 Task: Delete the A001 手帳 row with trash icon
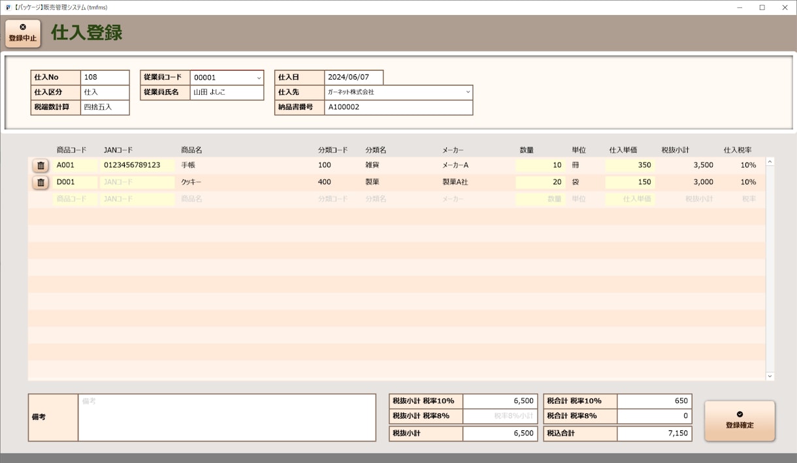41,165
